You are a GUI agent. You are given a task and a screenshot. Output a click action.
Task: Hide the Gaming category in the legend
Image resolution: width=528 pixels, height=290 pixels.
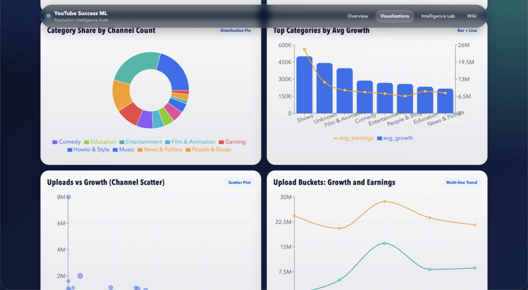pyautogui.click(x=231, y=142)
